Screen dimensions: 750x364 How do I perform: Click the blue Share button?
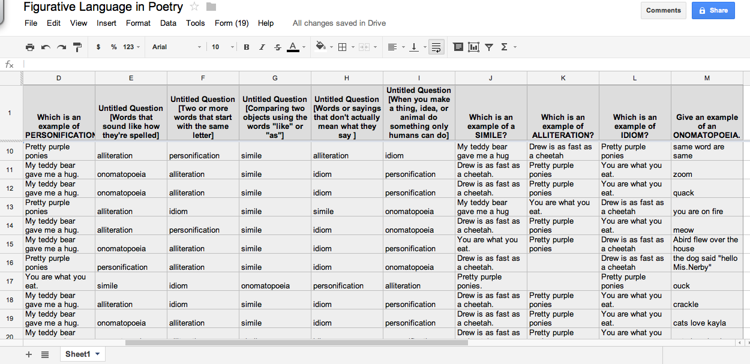click(x=713, y=11)
